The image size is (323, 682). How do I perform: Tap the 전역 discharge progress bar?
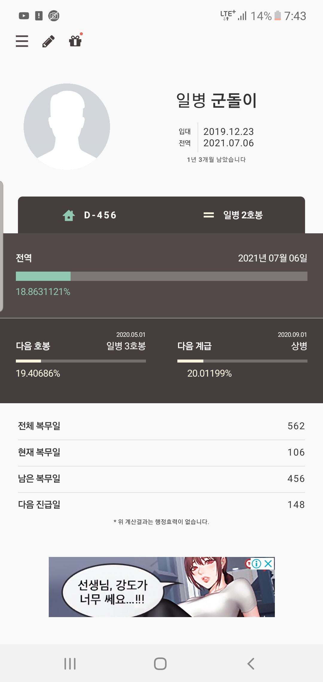(161, 276)
